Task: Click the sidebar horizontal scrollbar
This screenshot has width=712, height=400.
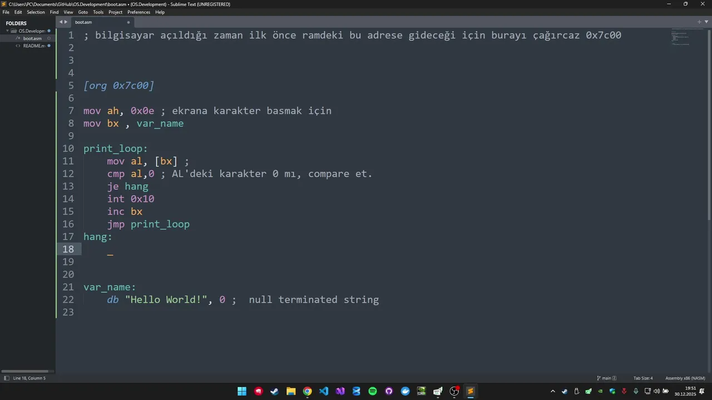Action: (24, 371)
